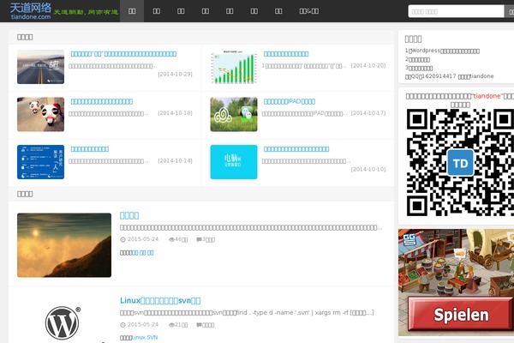Select the sidebar line mentioning Wordpress

(442, 51)
